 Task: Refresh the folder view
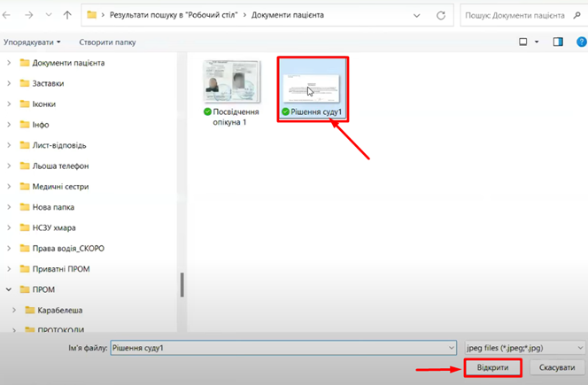click(x=441, y=15)
